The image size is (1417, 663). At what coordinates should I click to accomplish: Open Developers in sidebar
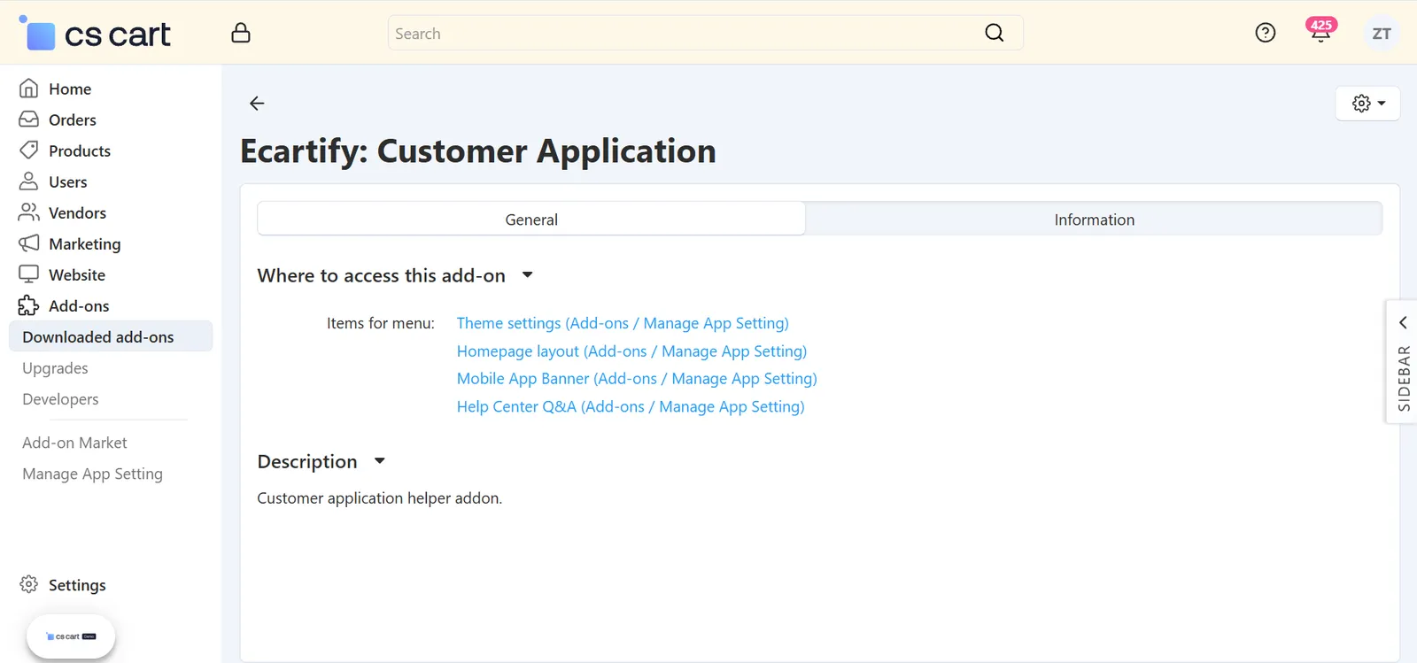[60, 399]
